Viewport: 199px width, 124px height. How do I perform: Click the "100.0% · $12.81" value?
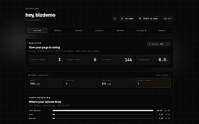(163, 111)
